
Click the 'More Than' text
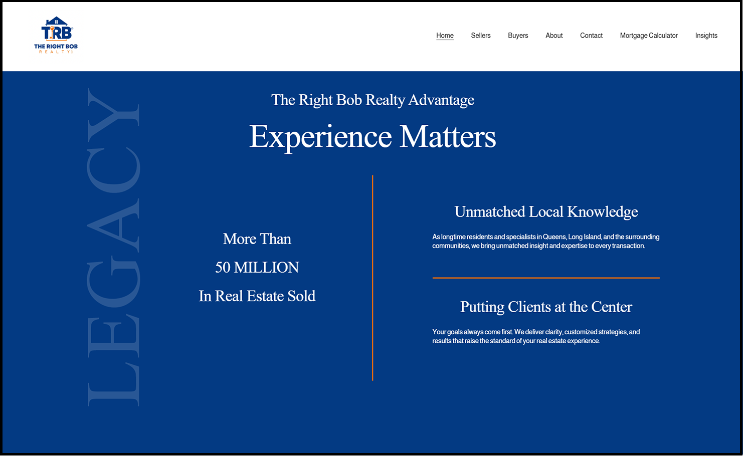257,239
